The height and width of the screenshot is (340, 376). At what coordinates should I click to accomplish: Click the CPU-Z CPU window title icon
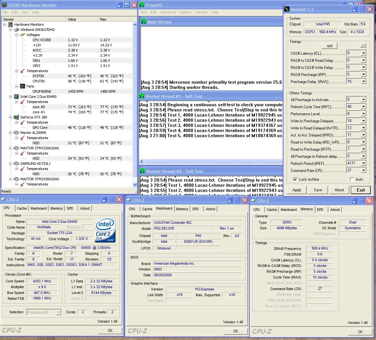3,200
